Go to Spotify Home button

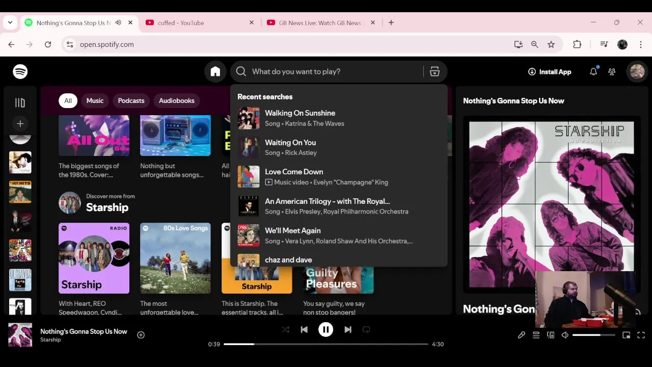[x=215, y=72]
